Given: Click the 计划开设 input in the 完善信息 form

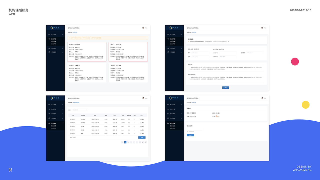Looking at the screenshot, I should tap(228, 53).
